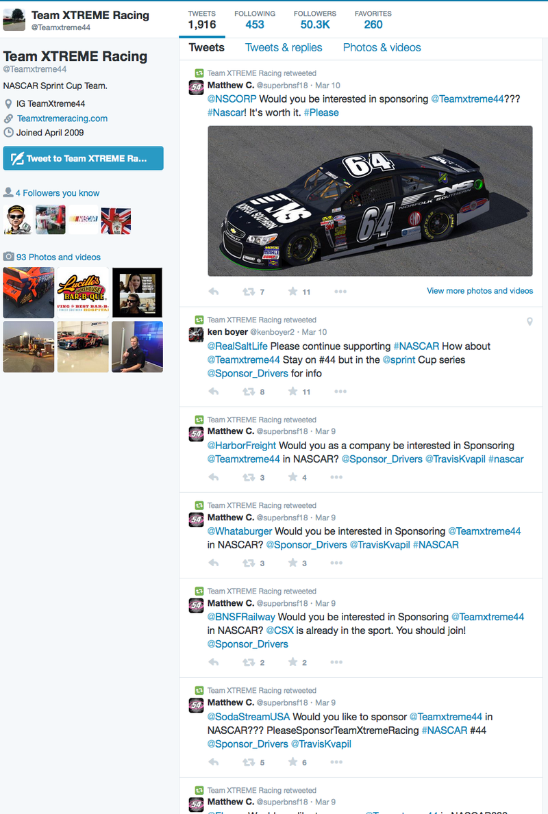This screenshot has width=548, height=814.
Task: Open more options on NSCORP tweet
Action: point(340,292)
